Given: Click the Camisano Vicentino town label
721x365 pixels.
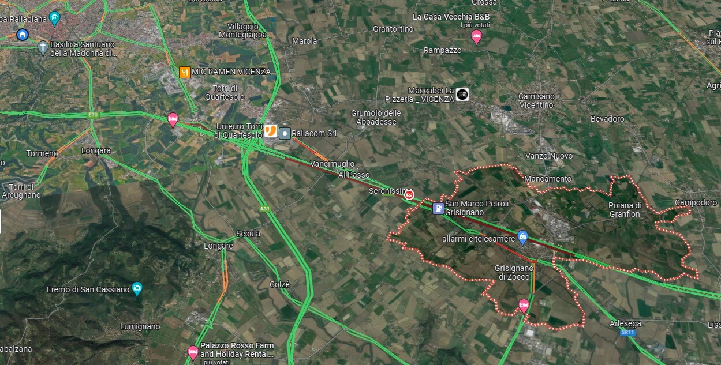Looking at the screenshot, I should point(536,101).
